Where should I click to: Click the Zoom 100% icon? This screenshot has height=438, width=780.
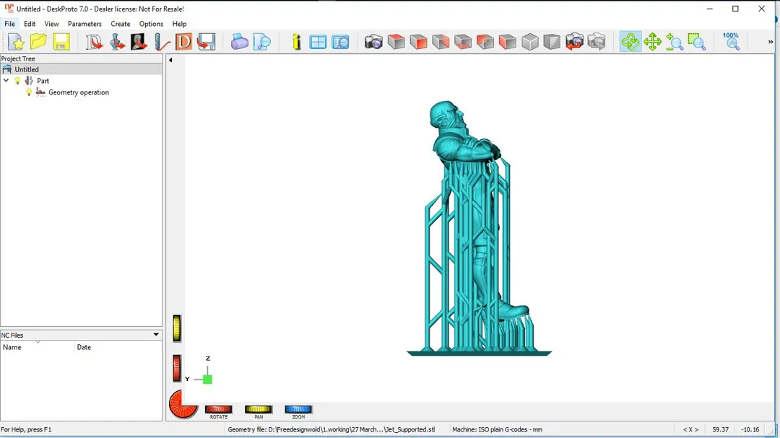point(731,42)
